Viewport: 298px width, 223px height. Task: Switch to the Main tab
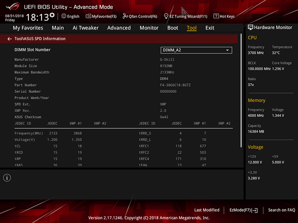58,28
